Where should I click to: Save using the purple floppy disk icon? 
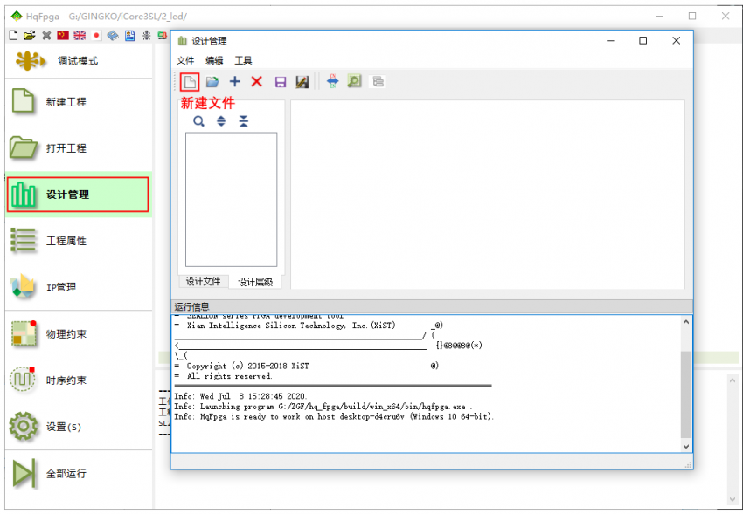click(x=281, y=82)
